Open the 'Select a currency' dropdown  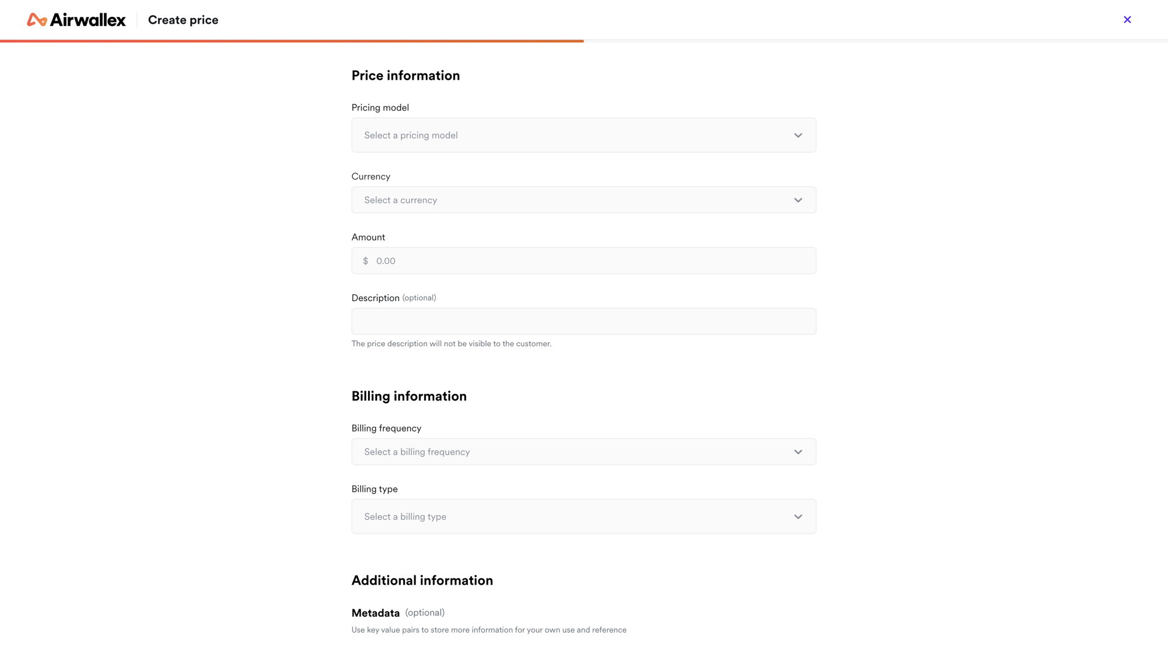[572, 201]
